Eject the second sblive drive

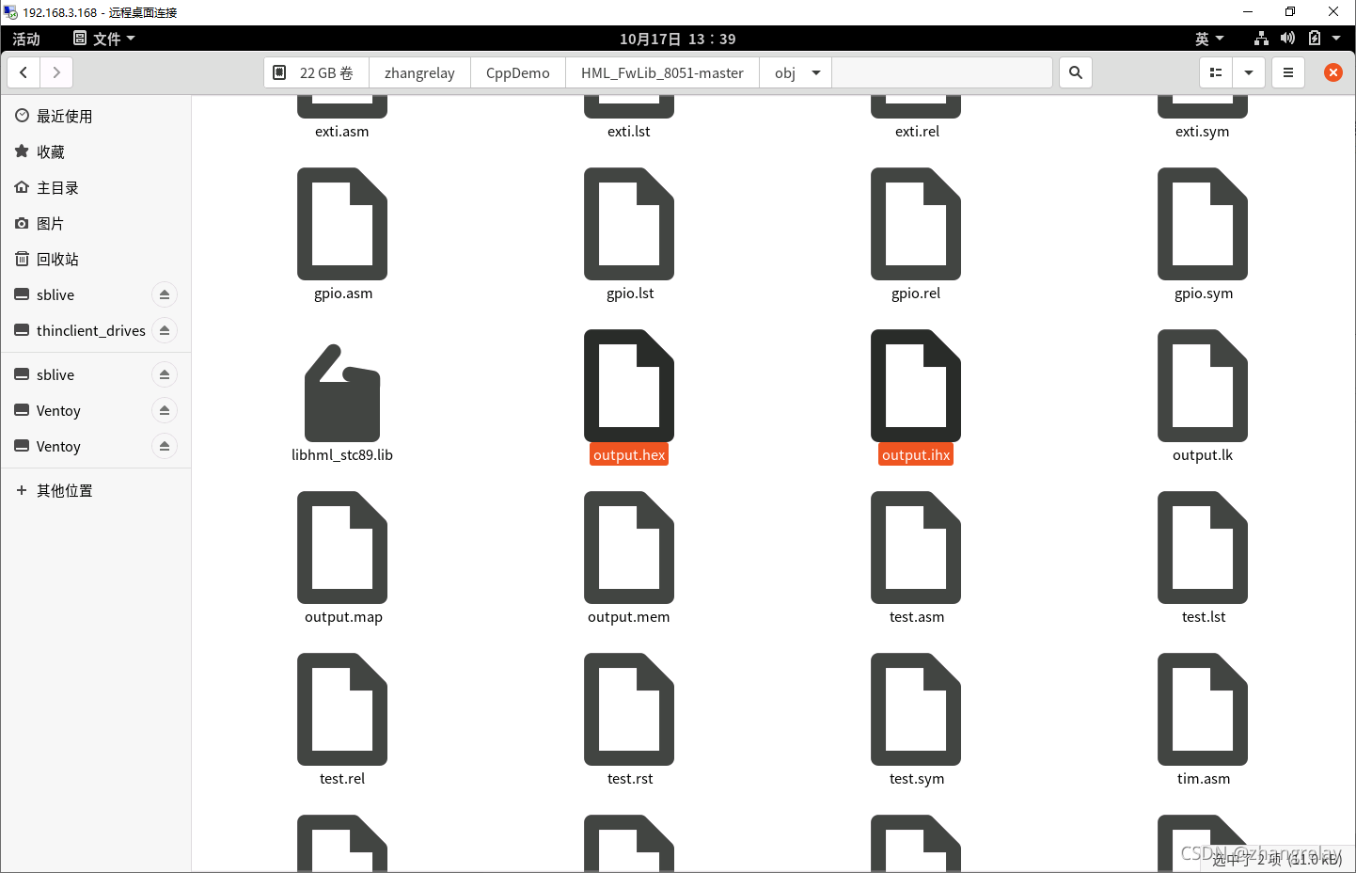165,374
